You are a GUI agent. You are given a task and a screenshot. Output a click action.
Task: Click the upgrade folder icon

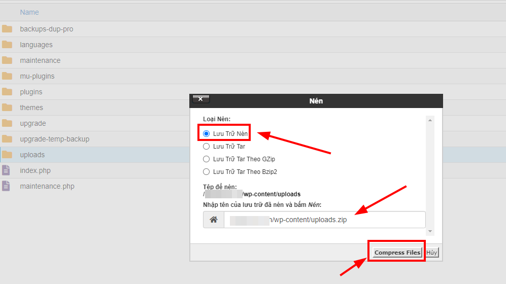[7, 123]
